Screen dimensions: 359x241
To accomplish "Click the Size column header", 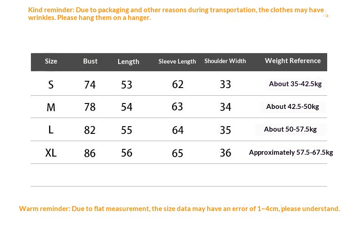I will coord(51,61).
